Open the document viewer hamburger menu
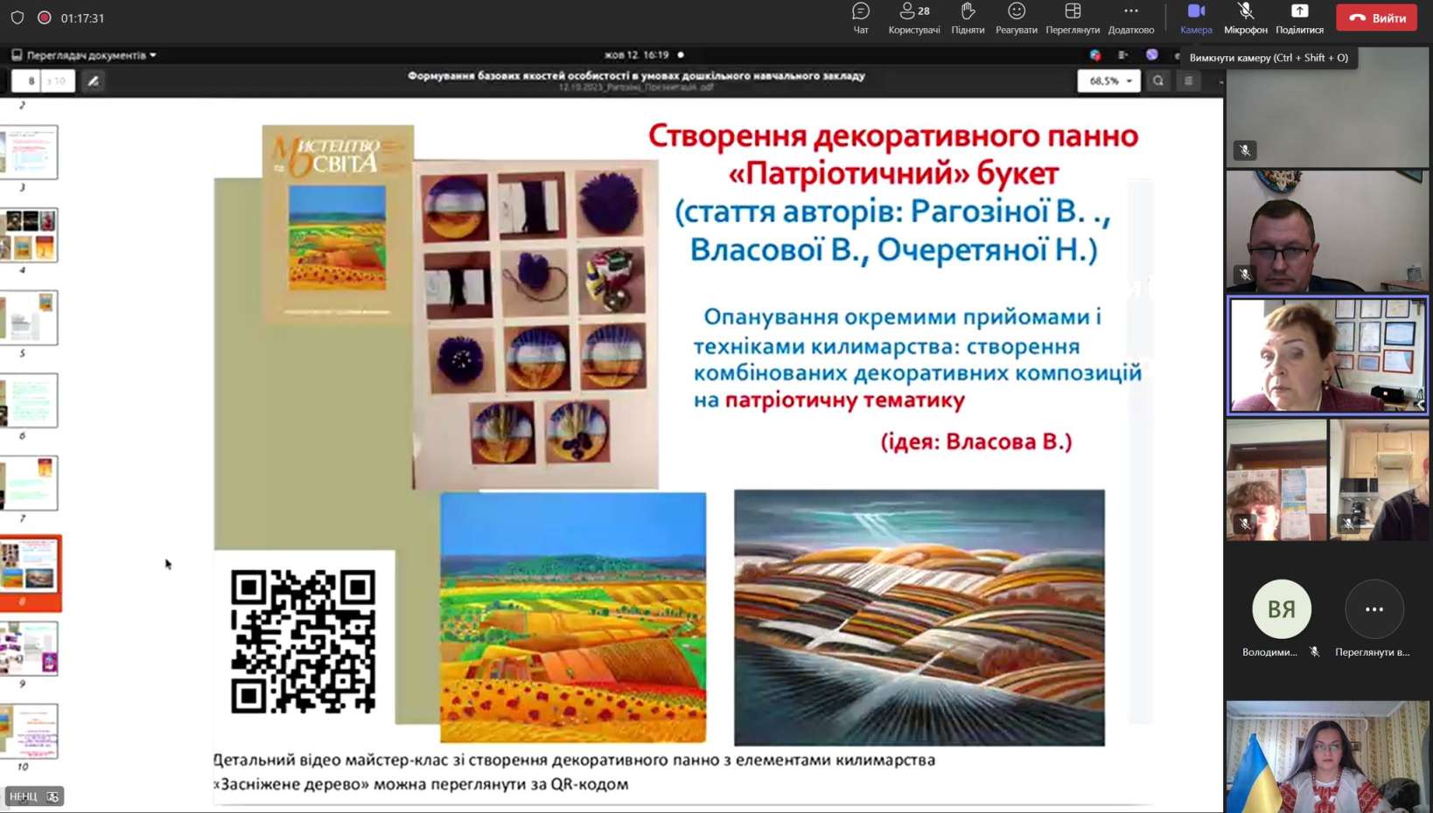The height and width of the screenshot is (813, 1433). point(1188,80)
